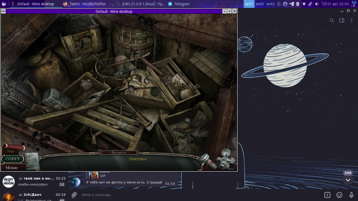Shade the Wine desktop window with the up arrow

[x=225, y=11]
